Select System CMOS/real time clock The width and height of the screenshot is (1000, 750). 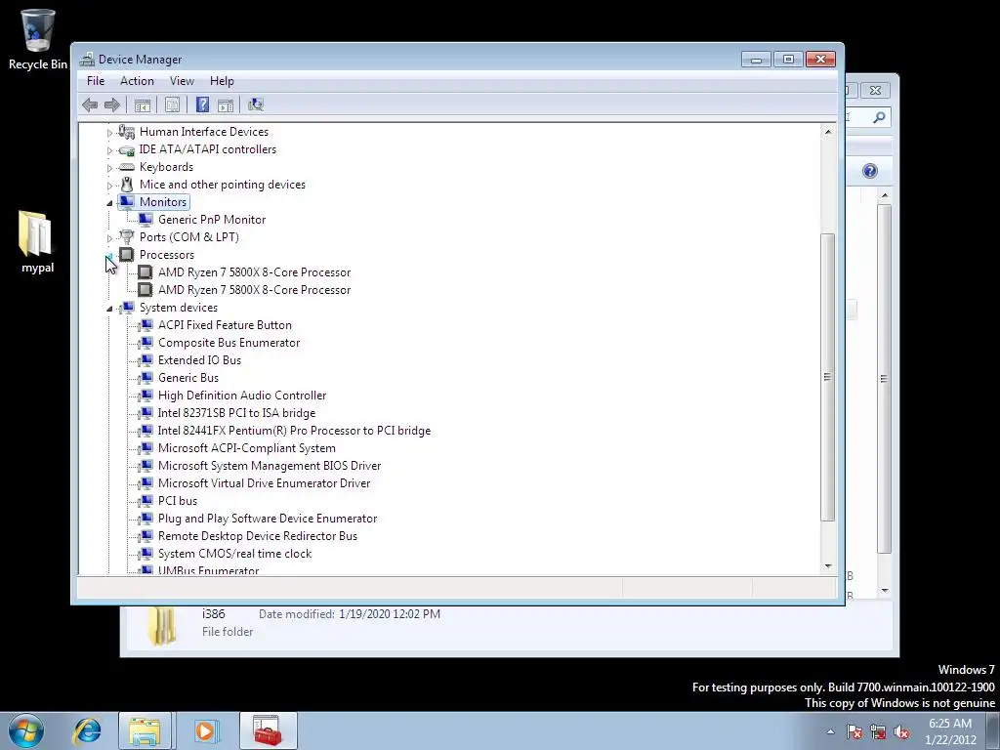[x=234, y=554]
